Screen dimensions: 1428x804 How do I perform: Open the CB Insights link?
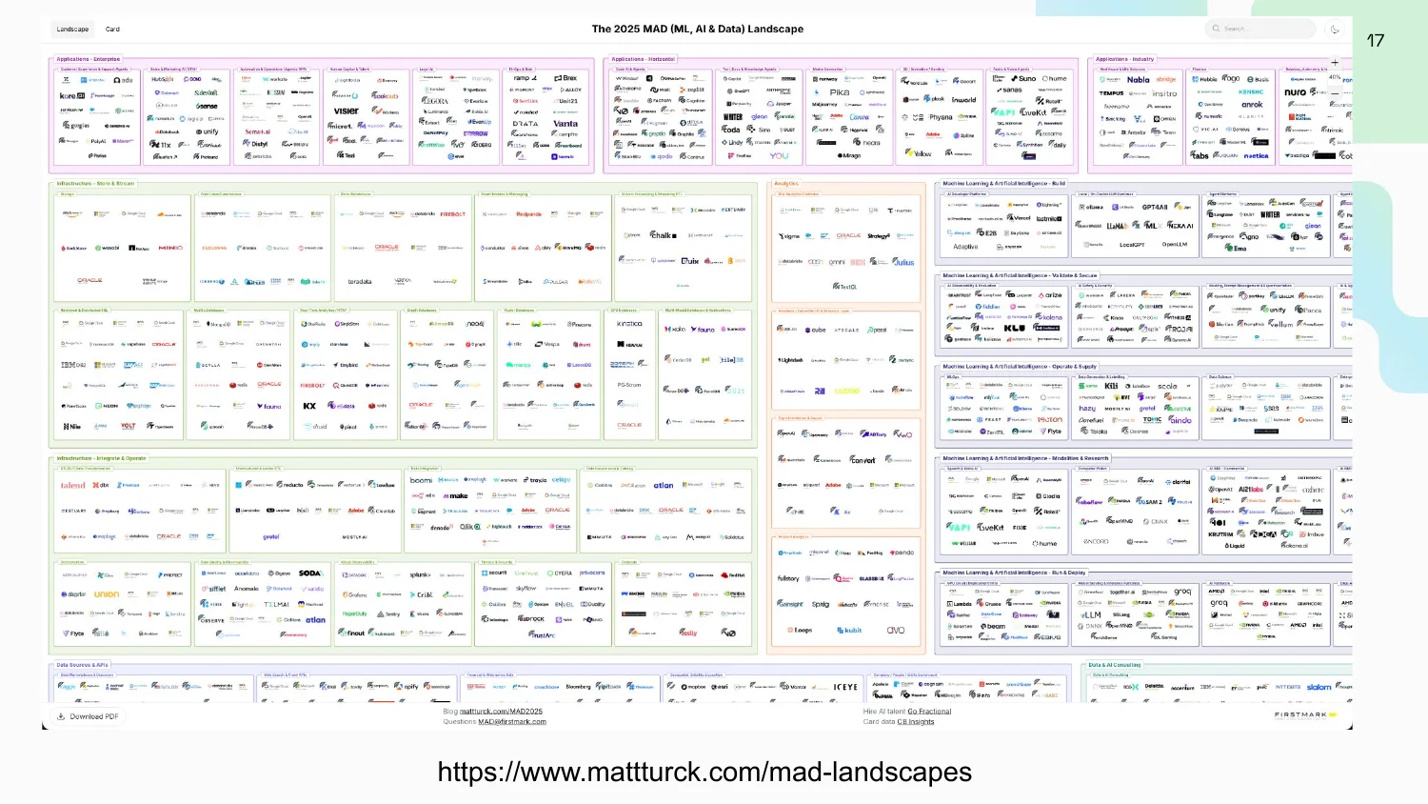click(916, 722)
